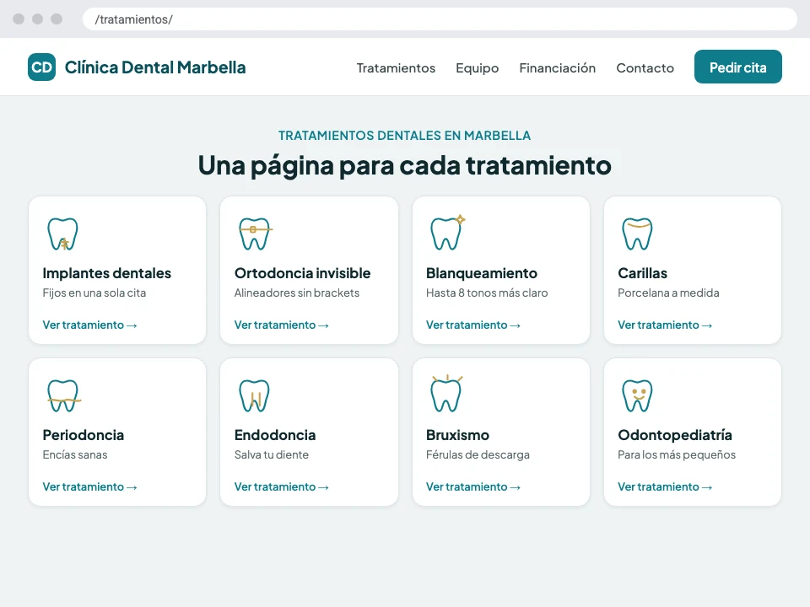
Task: Select Ver tratamiento link under Bruxismo
Action: pos(473,486)
